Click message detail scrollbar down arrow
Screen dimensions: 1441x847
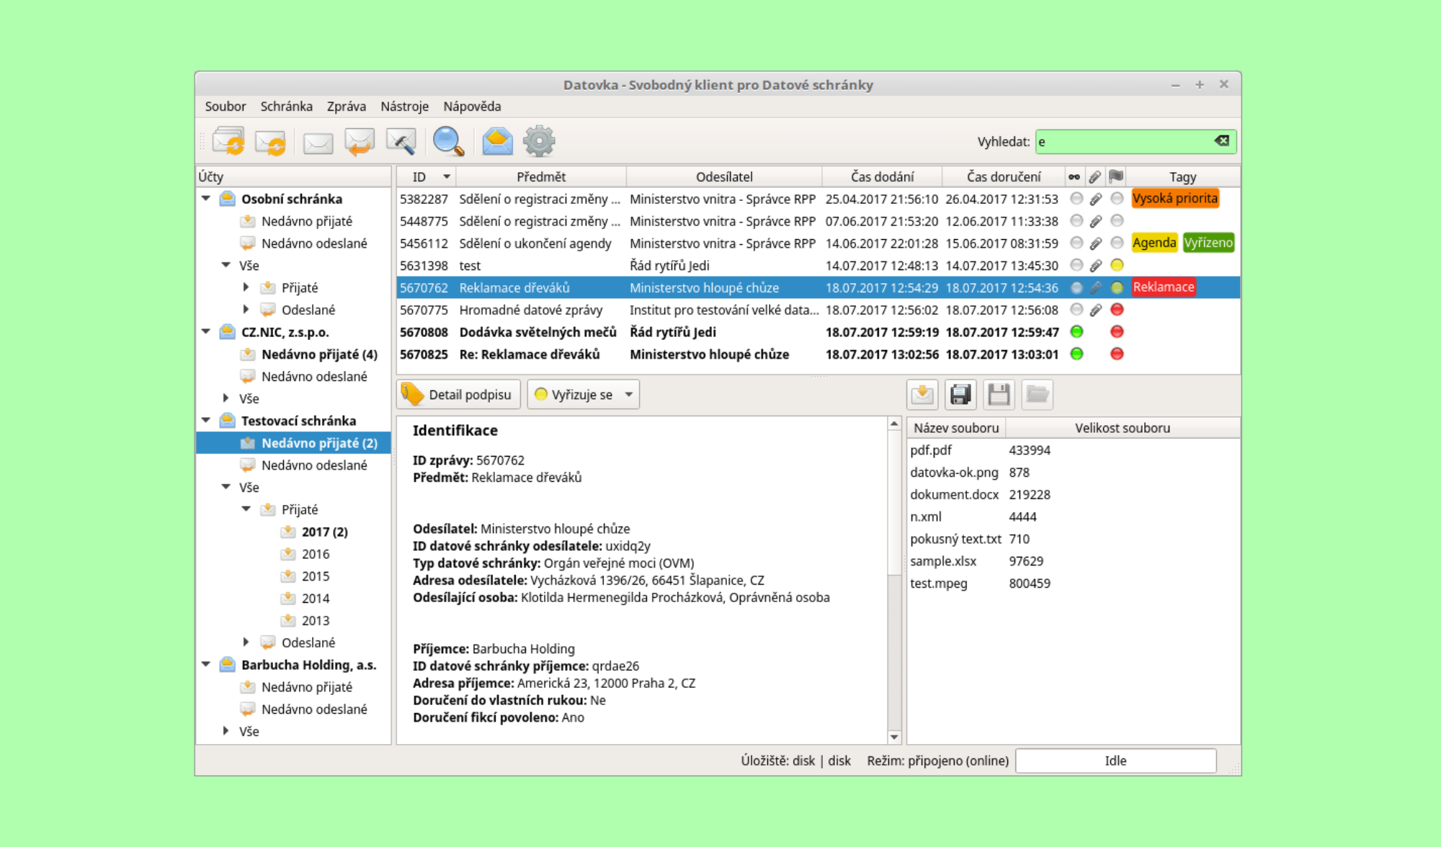click(894, 736)
